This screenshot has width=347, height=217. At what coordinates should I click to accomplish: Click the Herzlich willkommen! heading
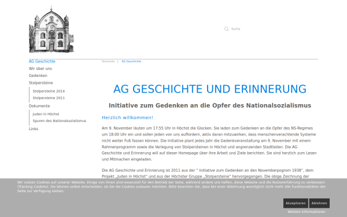[127, 117]
